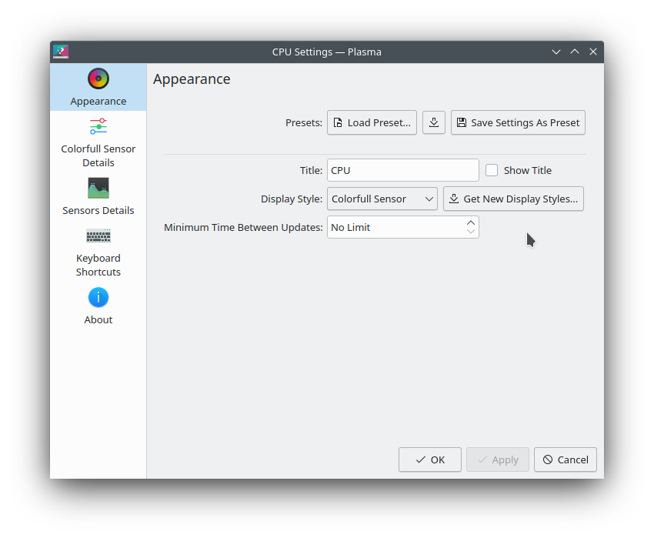The width and height of the screenshot is (654, 538).
Task: Save Settings As Preset
Action: [x=518, y=122]
